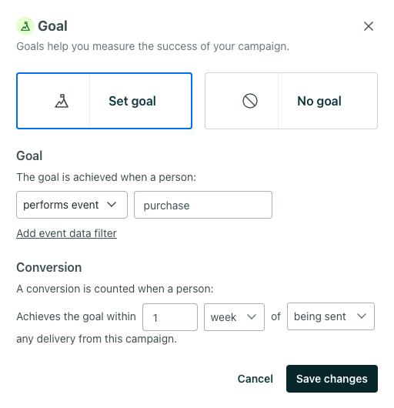Click the prohibited circle icon in No goal card

[x=250, y=101]
